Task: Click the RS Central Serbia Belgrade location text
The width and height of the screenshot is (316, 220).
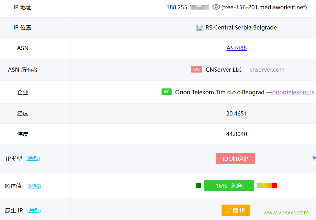Action: (241, 27)
